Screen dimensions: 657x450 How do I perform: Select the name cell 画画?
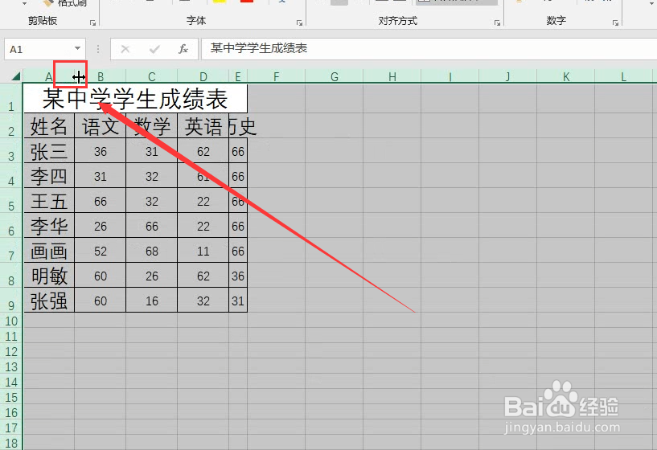pos(49,251)
